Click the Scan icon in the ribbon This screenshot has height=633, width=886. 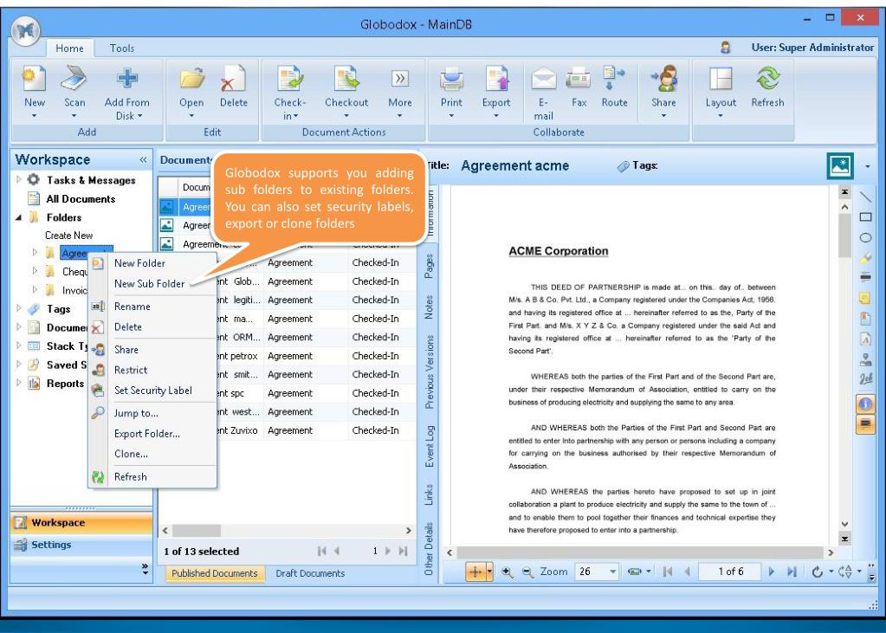coord(74,78)
